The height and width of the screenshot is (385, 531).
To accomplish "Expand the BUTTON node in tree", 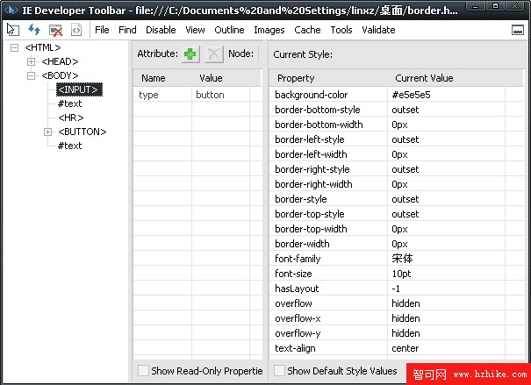I will pos(47,132).
